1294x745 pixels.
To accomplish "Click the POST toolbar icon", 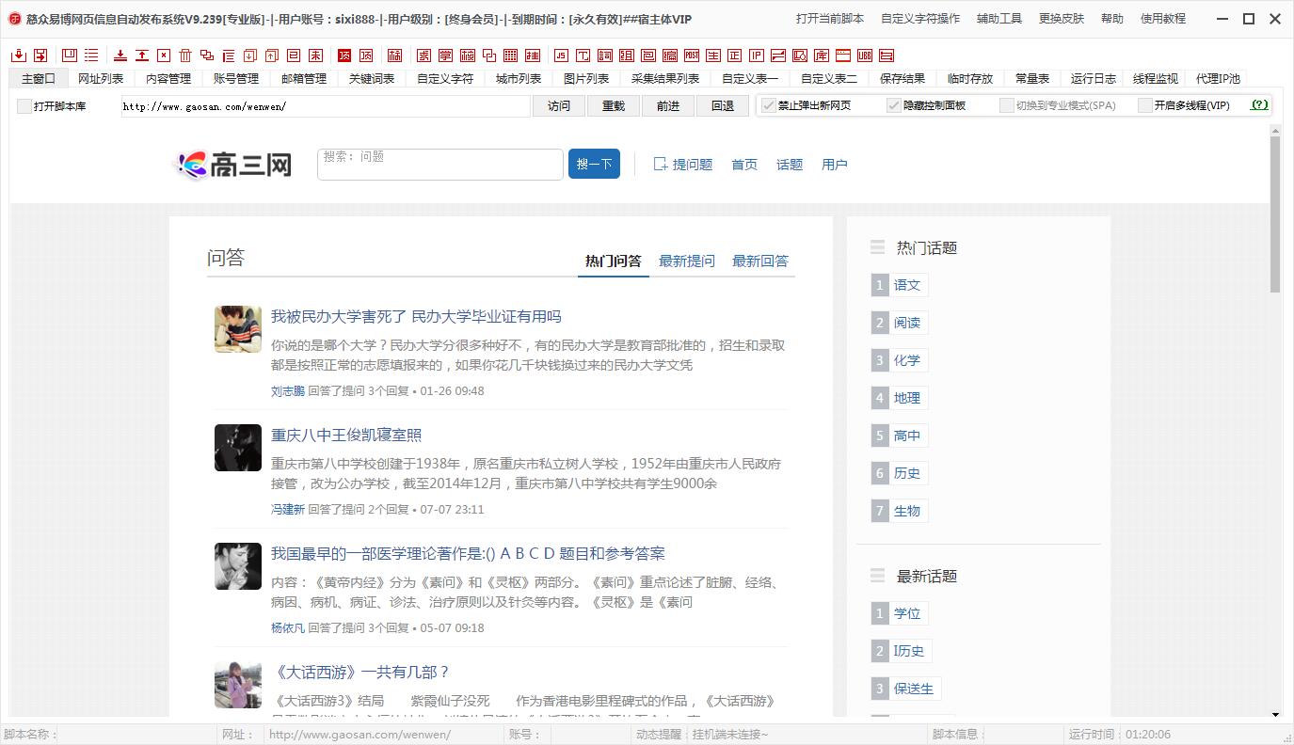I will pyautogui.click(x=692, y=55).
